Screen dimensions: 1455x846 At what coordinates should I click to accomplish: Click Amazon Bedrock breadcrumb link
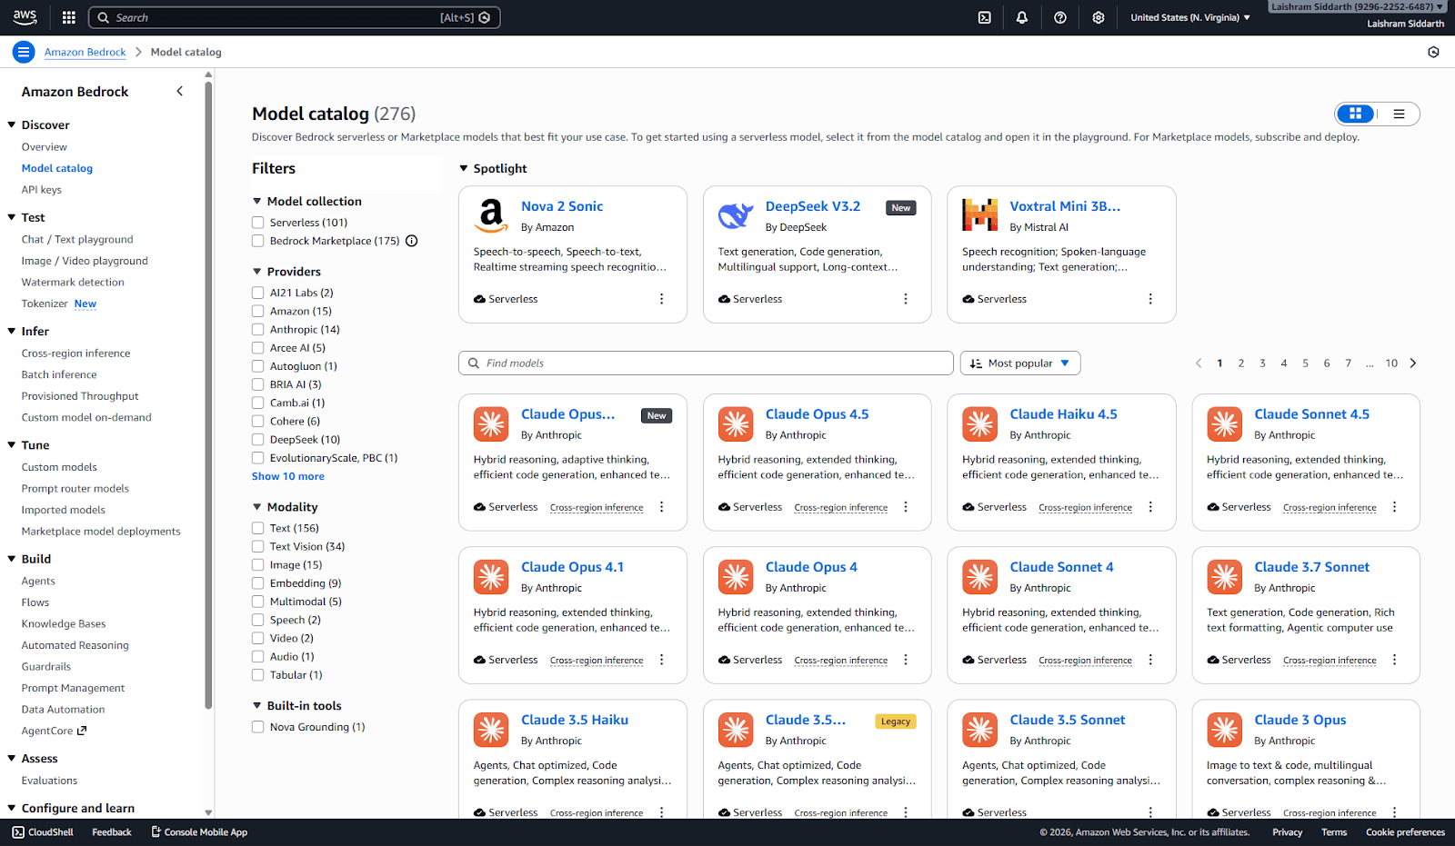[85, 52]
